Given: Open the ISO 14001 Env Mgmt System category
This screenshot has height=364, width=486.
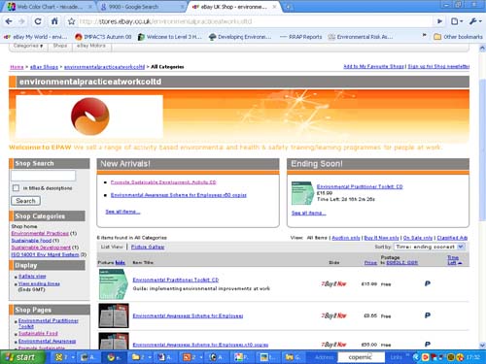Looking at the screenshot, I should click(x=45, y=254).
